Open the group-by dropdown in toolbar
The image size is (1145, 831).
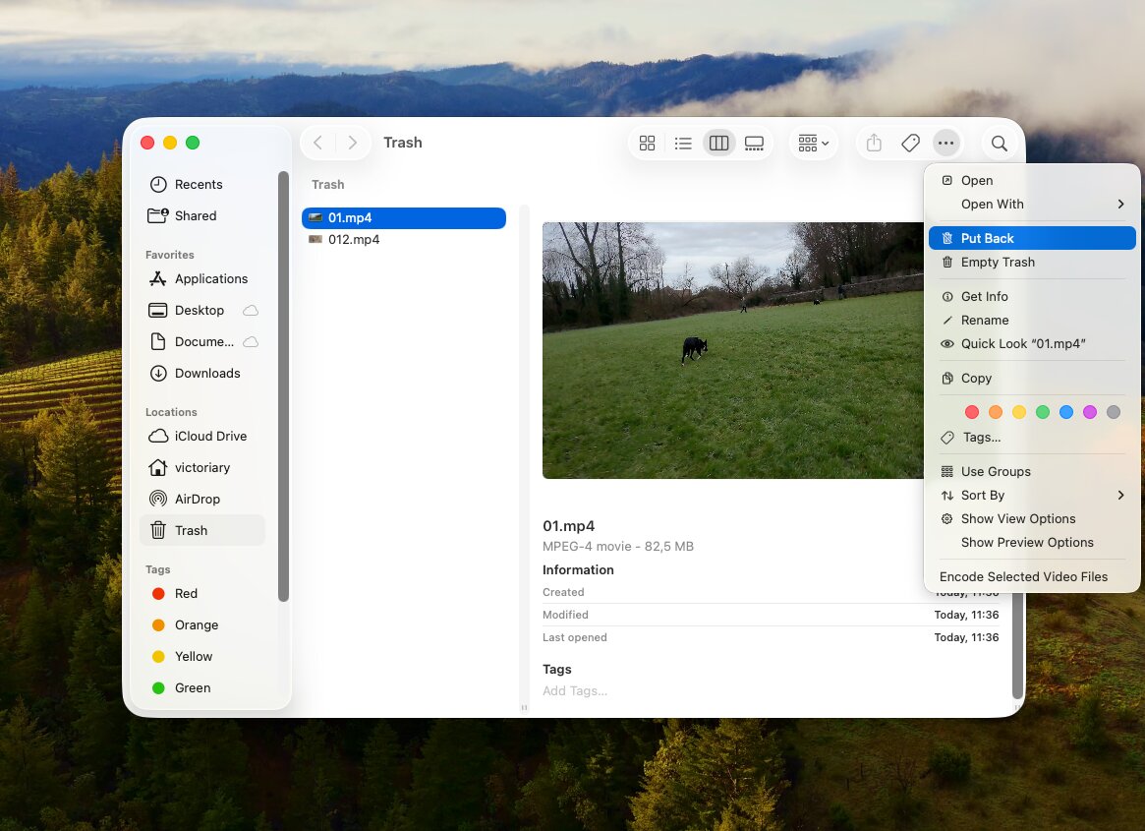[x=813, y=144]
